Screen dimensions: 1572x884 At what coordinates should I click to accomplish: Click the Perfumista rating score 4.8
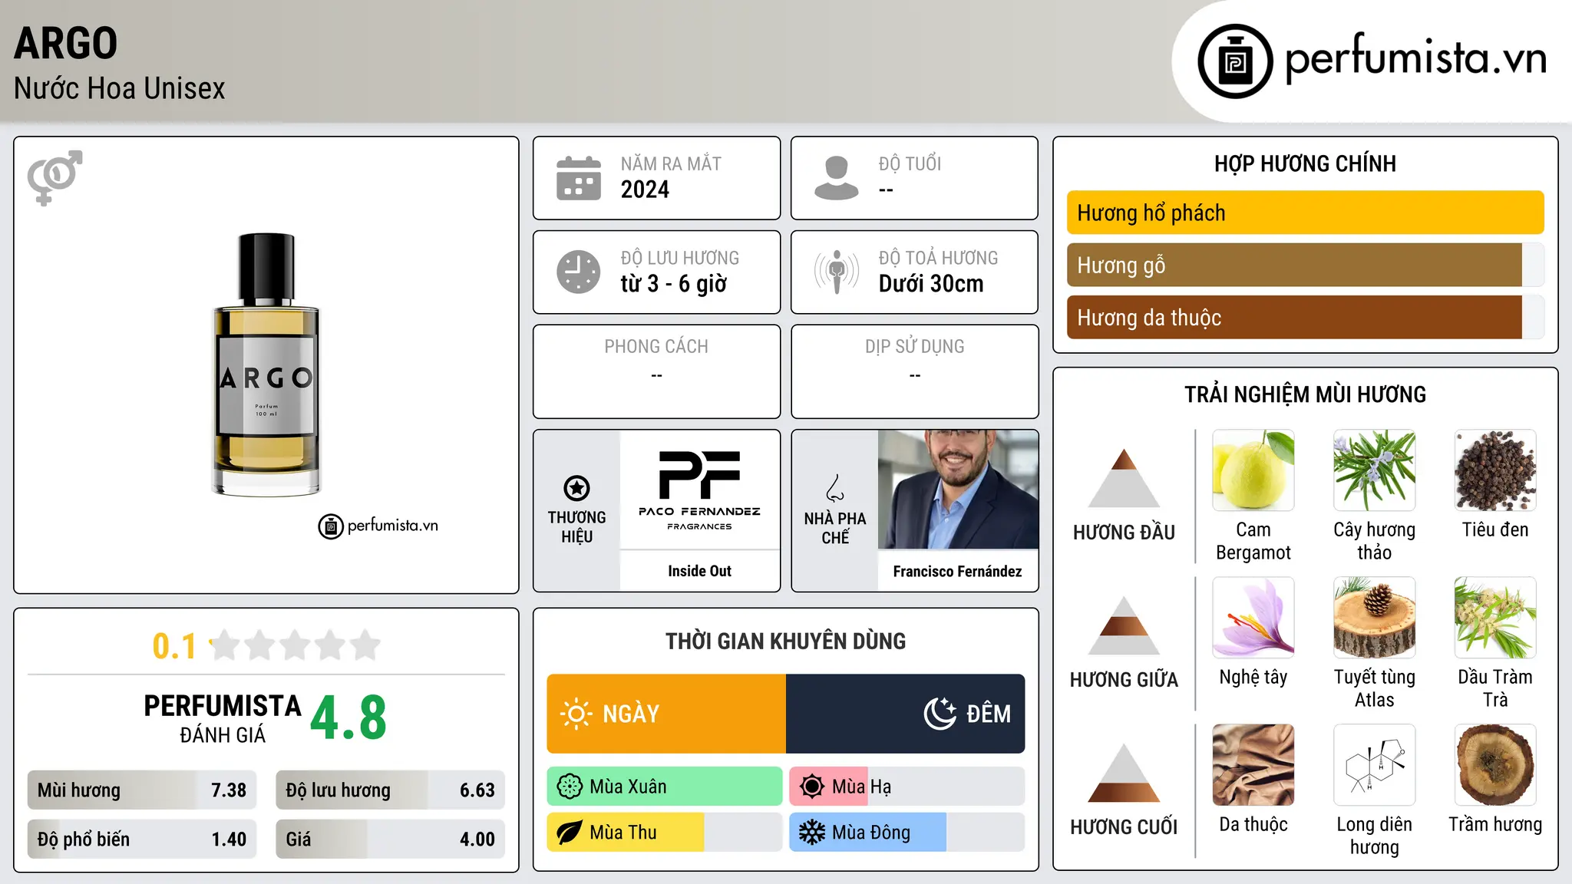pos(348,717)
